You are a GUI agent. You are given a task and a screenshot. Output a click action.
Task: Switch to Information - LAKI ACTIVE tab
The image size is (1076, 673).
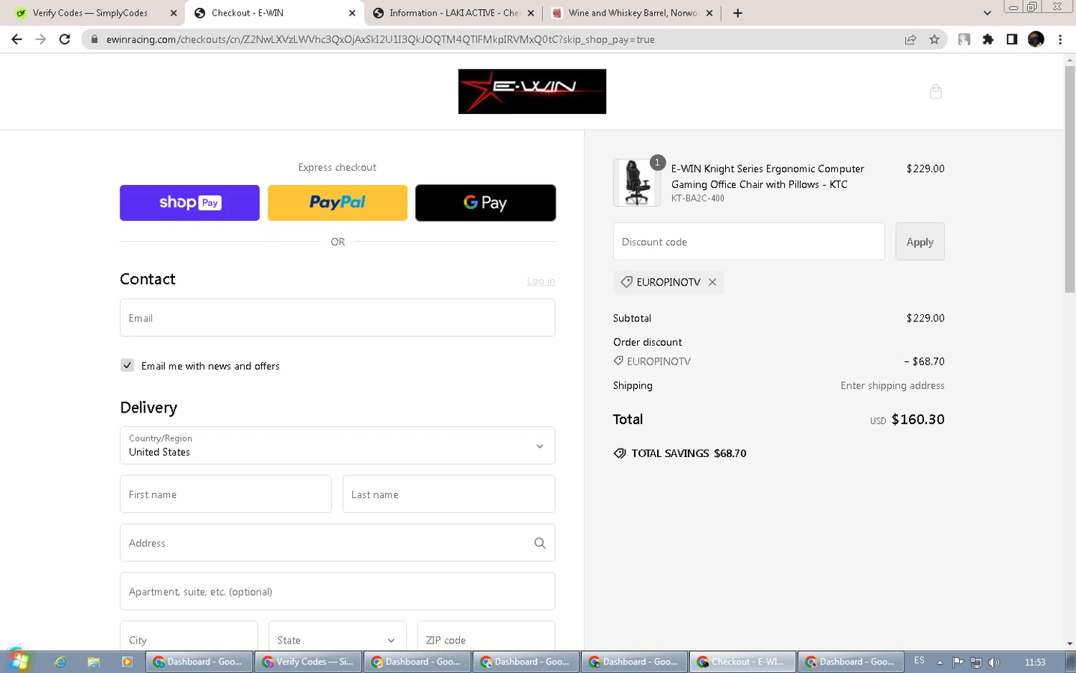[453, 13]
